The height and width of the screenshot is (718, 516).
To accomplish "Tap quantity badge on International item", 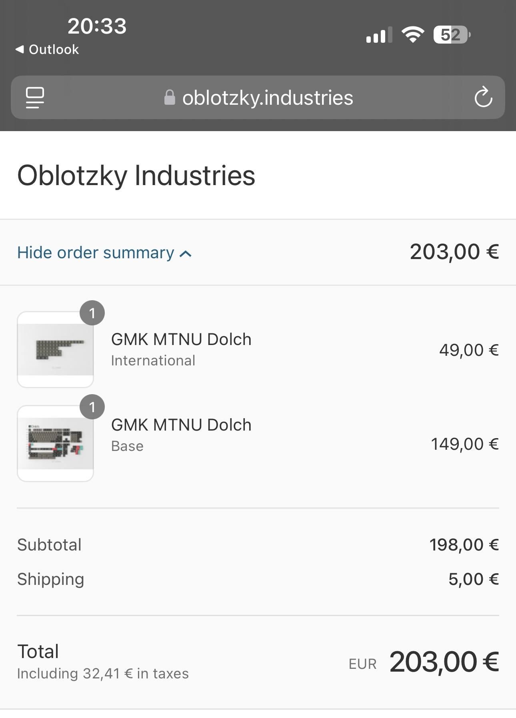I will [x=92, y=313].
